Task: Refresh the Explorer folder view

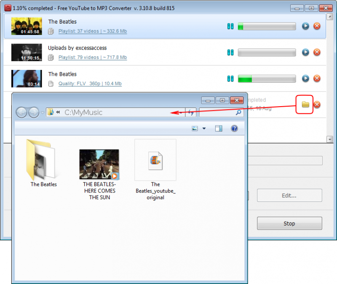Action: 191,113
